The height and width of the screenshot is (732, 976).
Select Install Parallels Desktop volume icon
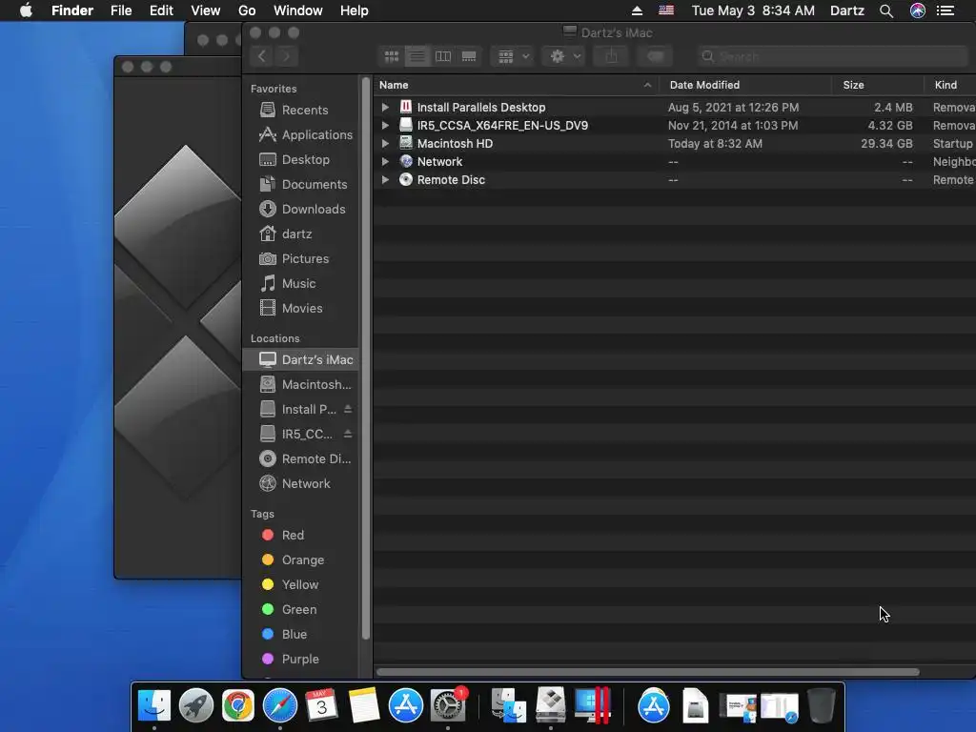(x=406, y=107)
